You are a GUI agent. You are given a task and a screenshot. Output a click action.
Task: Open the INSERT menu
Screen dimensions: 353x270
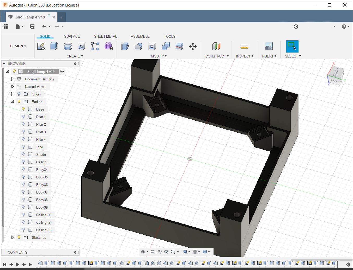pyautogui.click(x=269, y=56)
